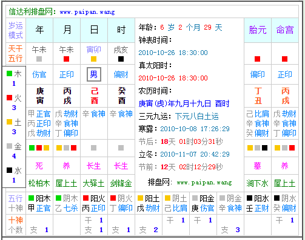
Task: Open the 胎元 column header
Action: point(258,30)
